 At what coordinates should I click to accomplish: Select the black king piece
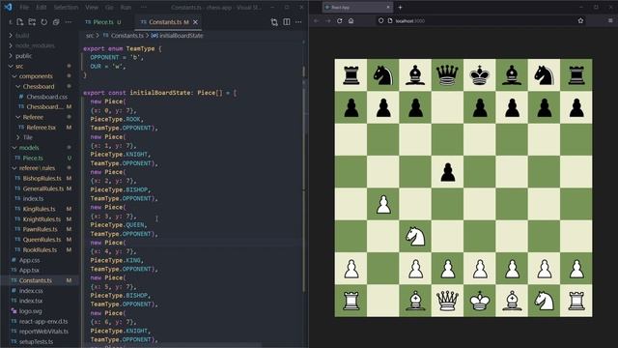(480, 75)
